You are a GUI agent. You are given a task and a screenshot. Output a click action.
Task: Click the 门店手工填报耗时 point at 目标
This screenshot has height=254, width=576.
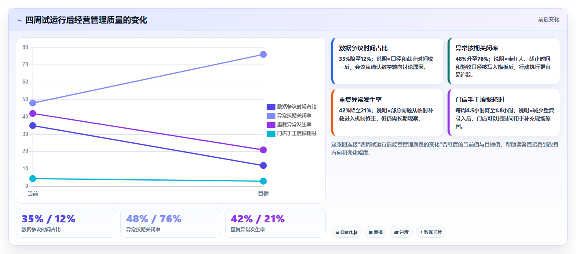point(263,181)
